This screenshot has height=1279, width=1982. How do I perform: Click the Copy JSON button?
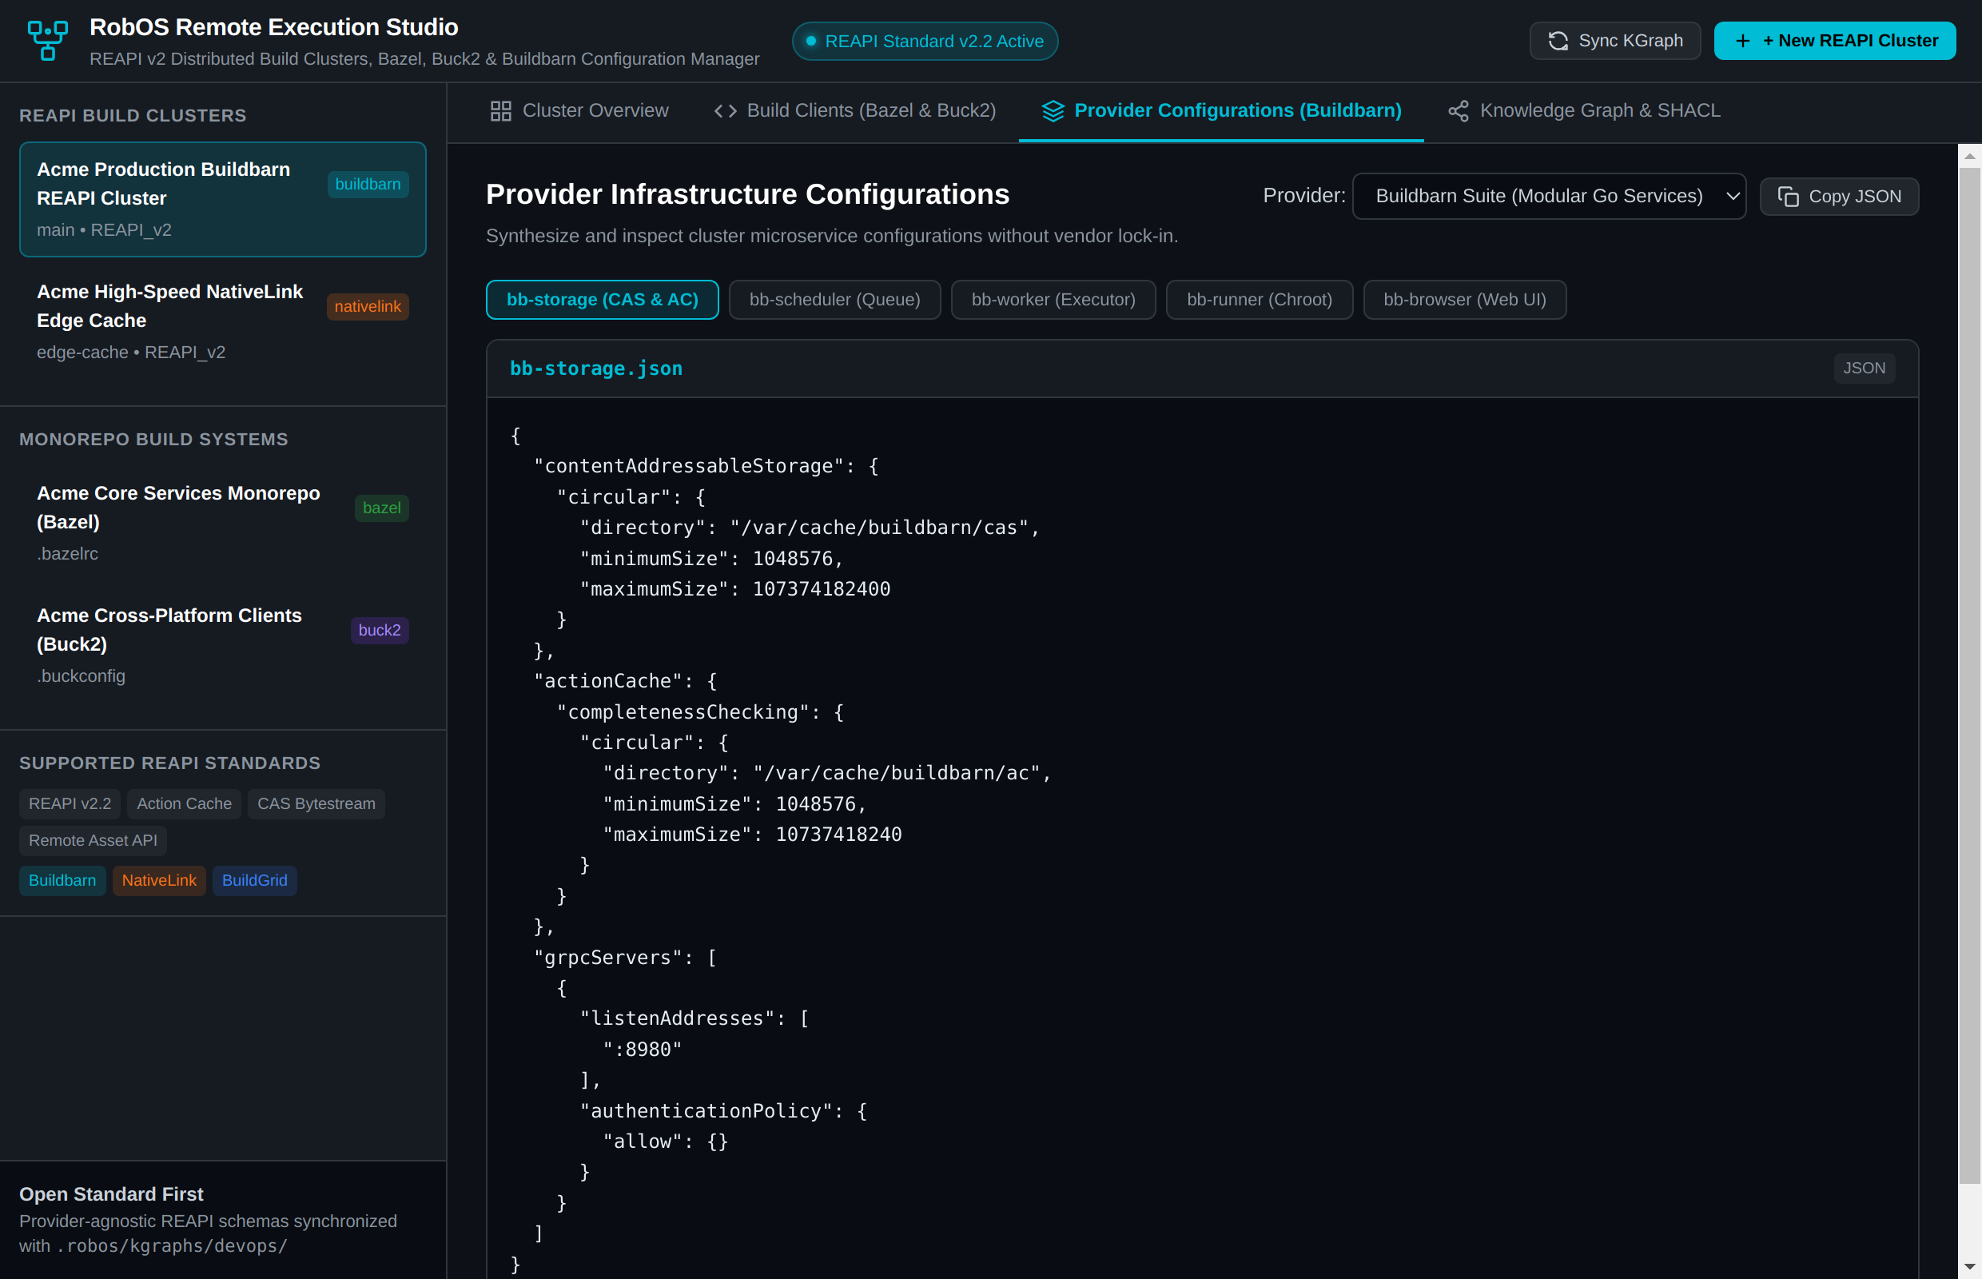(1838, 196)
